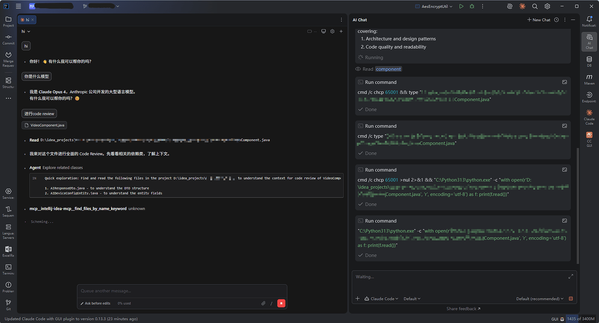
Task: Add a new session with plus icon
Action: (341, 31)
